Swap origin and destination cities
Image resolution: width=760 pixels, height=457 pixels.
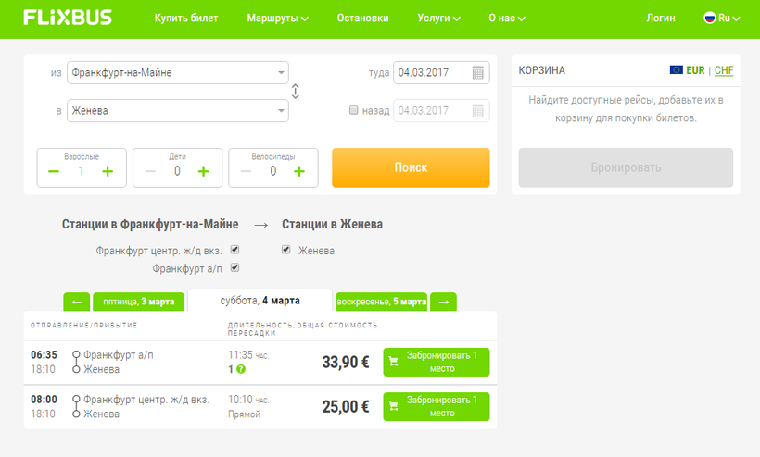296,92
